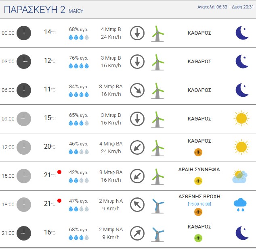Click the partly cloudy sun icon at 15:00
256x249 pixels.
pyautogui.click(x=240, y=176)
